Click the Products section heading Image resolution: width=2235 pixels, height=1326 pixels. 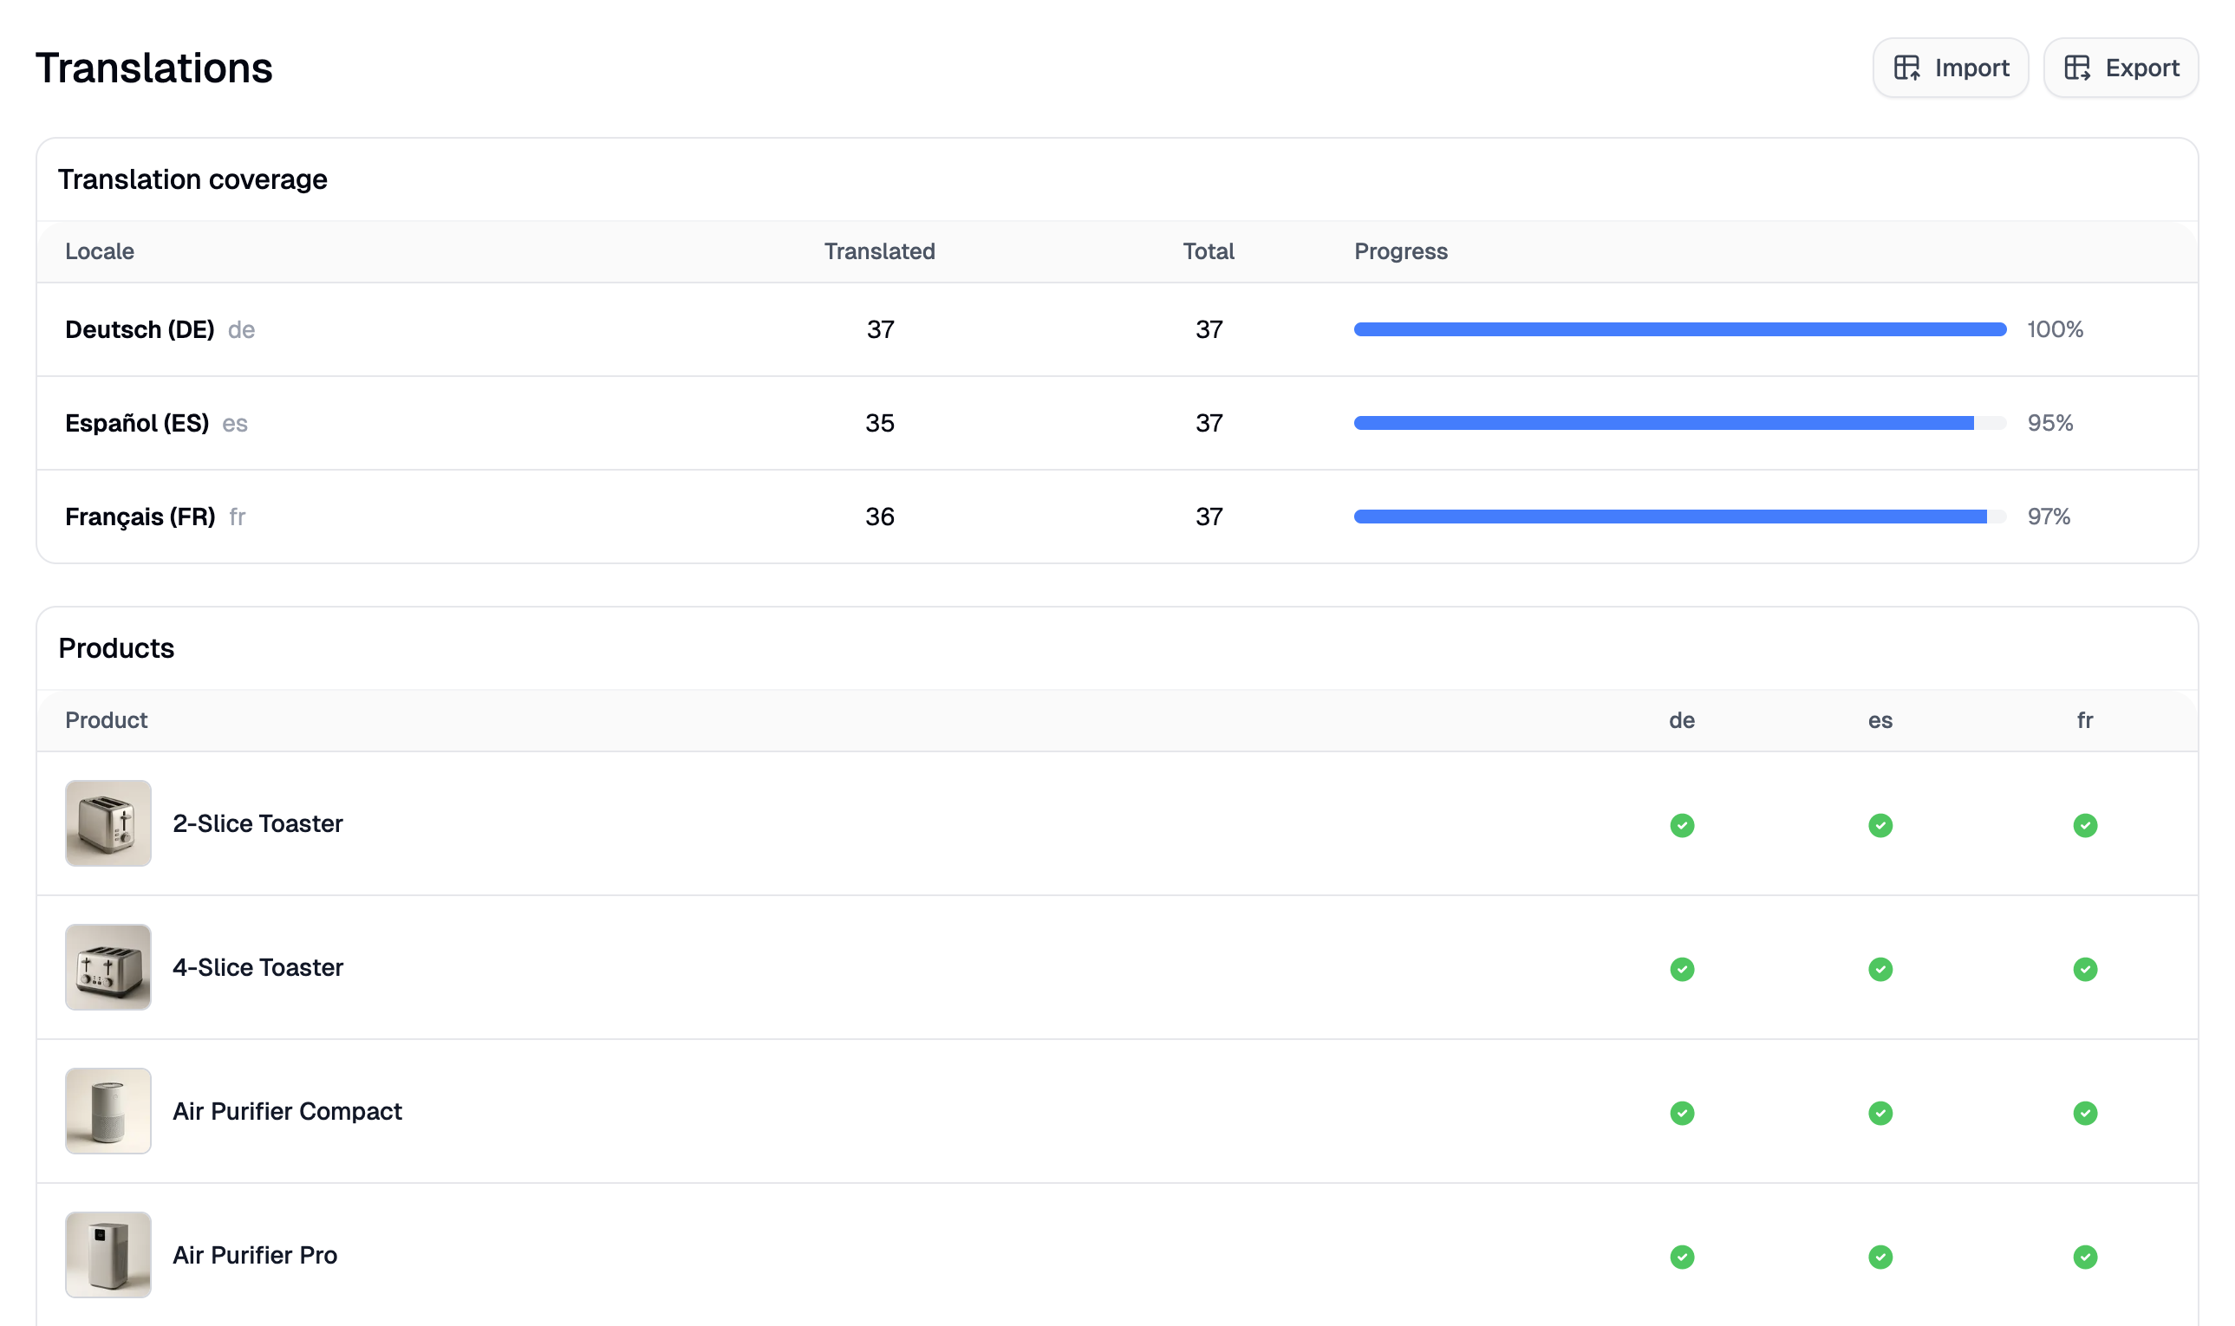(x=116, y=649)
